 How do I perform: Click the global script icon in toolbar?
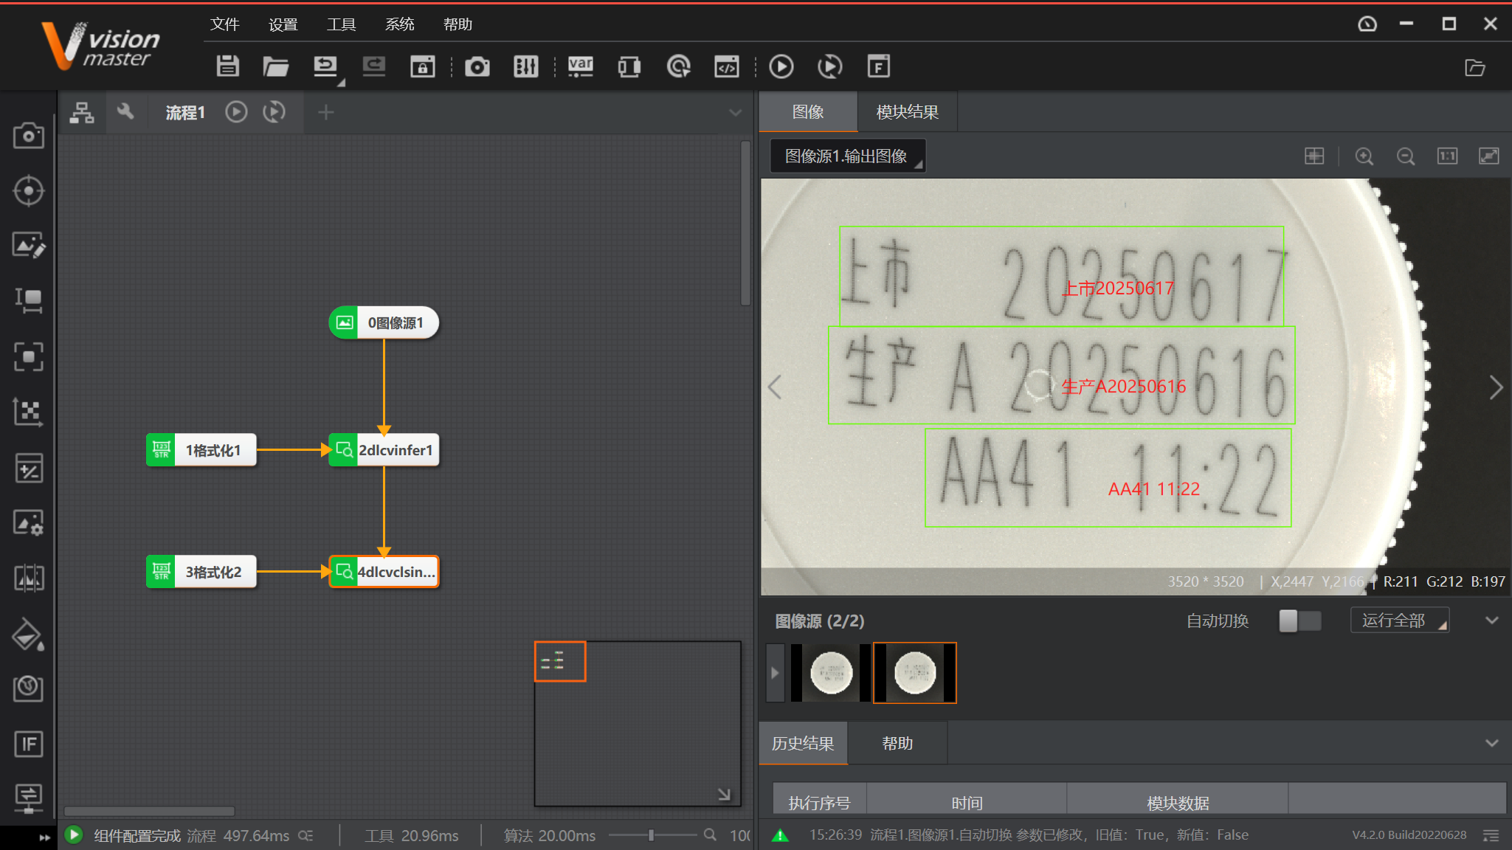(x=726, y=66)
